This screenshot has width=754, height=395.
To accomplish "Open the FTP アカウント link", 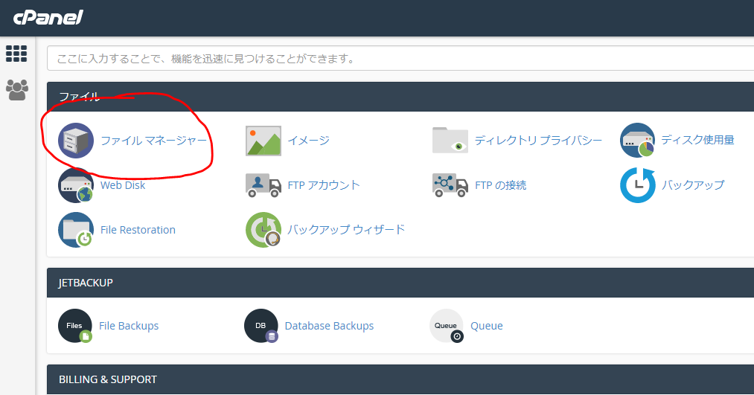I will pos(324,185).
